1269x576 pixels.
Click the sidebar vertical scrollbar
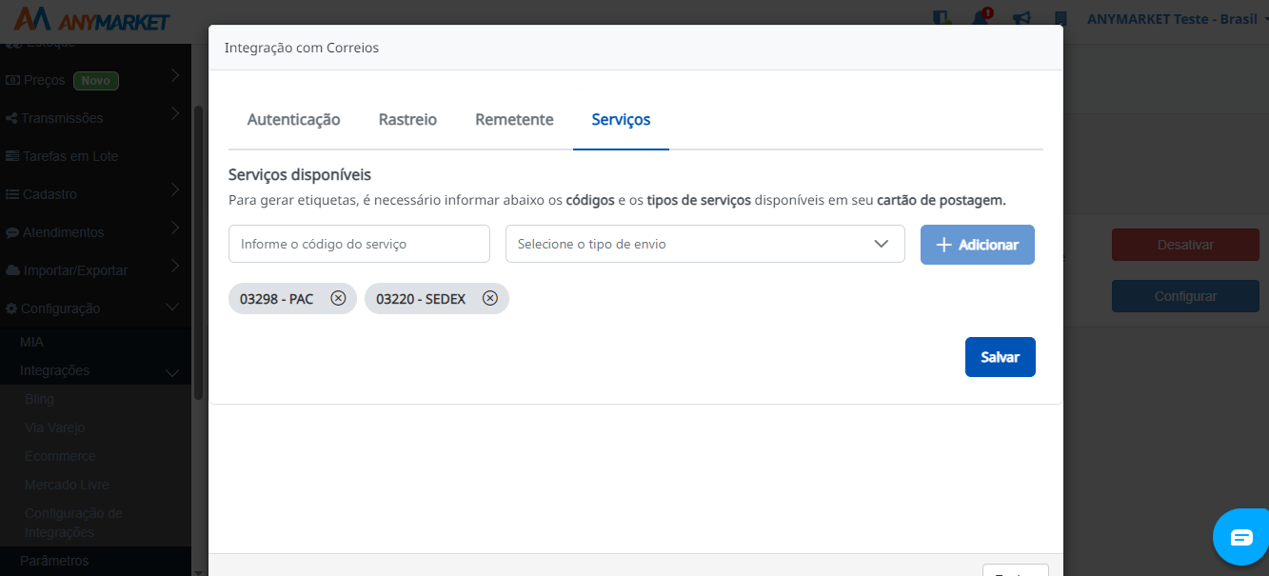[x=199, y=252]
